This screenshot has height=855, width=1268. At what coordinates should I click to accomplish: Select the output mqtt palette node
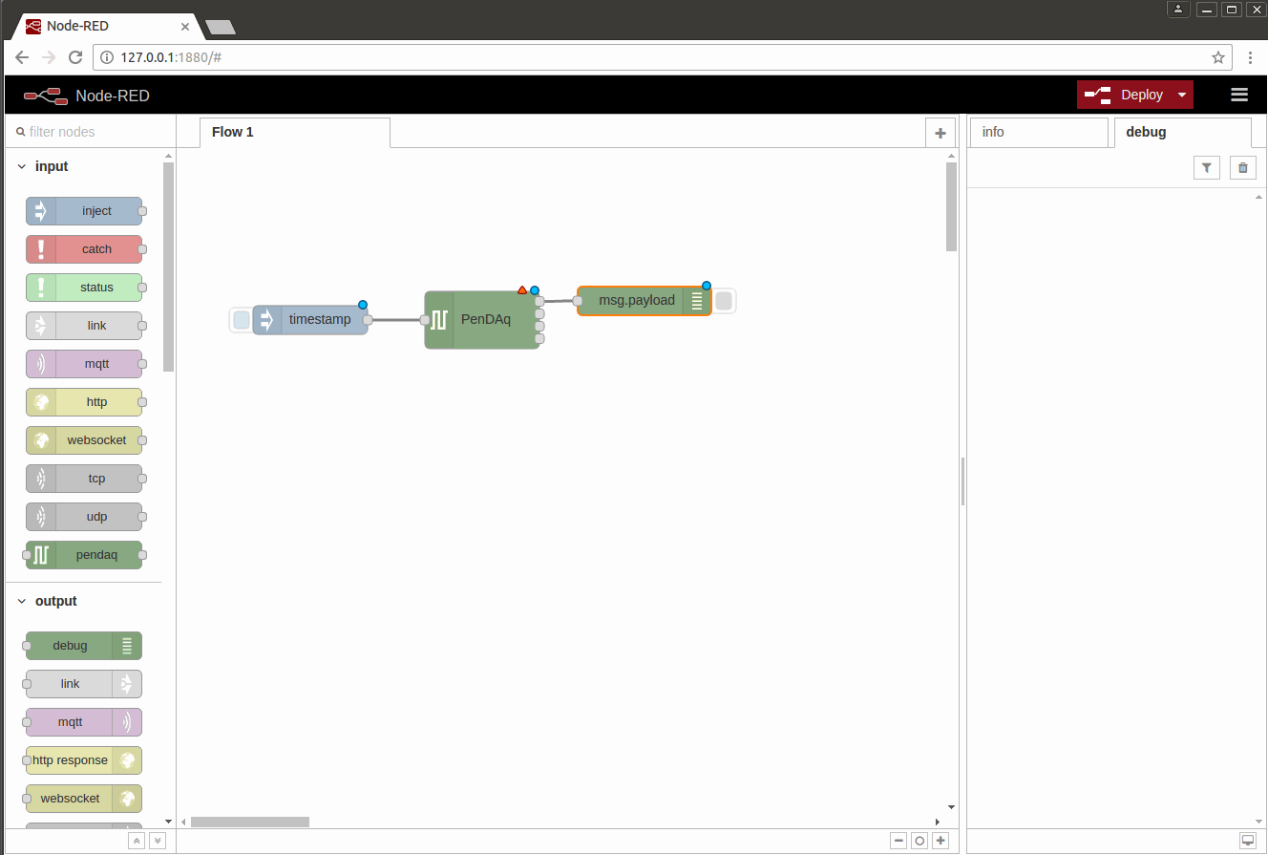84,722
